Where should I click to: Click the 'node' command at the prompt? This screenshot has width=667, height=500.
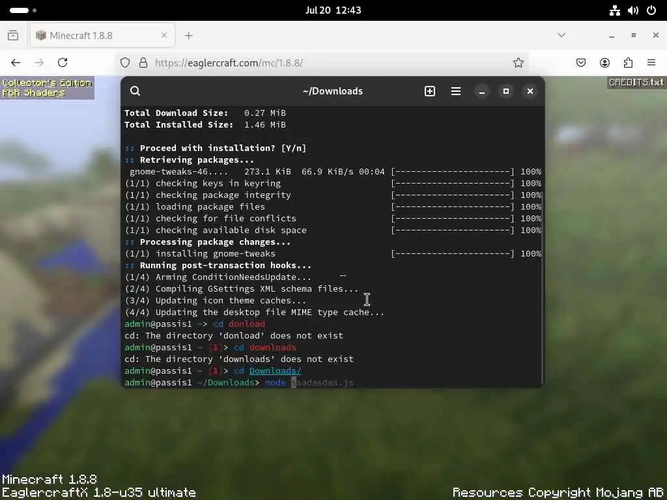tap(276, 383)
